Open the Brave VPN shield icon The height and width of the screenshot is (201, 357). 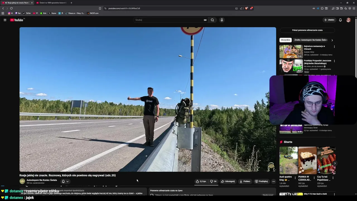coord(349,8)
